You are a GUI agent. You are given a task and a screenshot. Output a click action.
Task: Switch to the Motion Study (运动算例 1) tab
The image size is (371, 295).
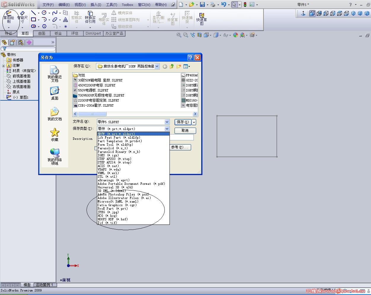click(44, 285)
